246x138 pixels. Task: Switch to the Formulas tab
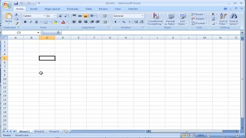pos(73,9)
